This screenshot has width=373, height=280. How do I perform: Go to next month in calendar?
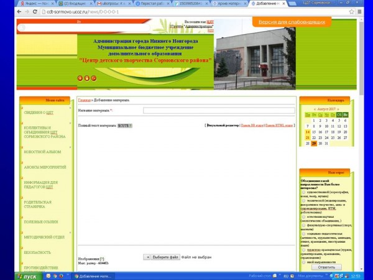tap(338, 109)
